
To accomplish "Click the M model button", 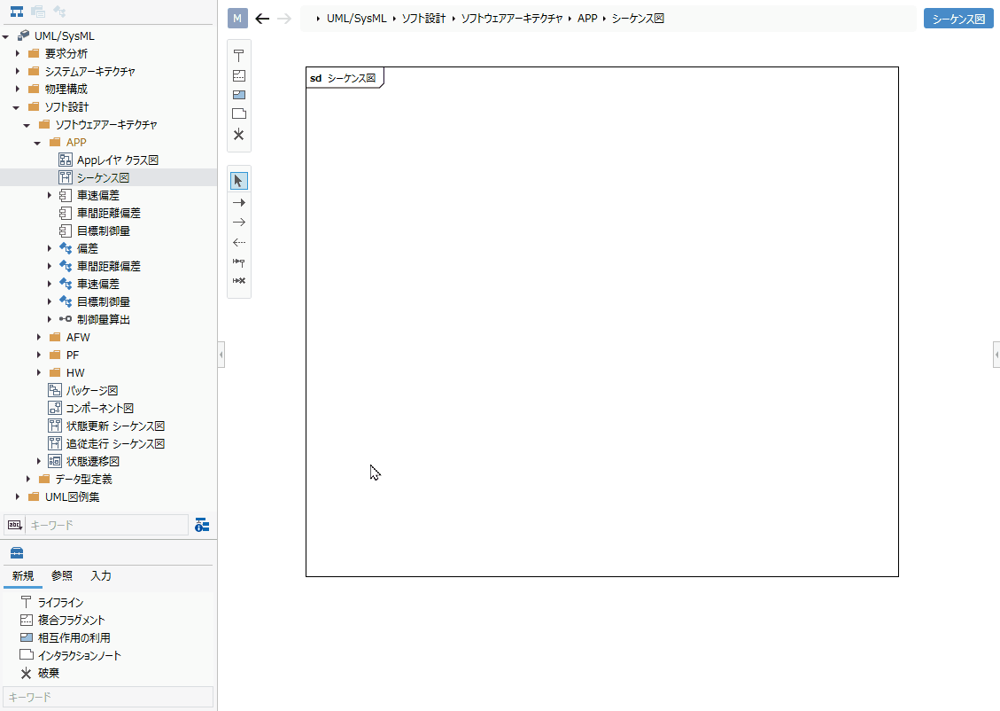I will [x=237, y=19].
